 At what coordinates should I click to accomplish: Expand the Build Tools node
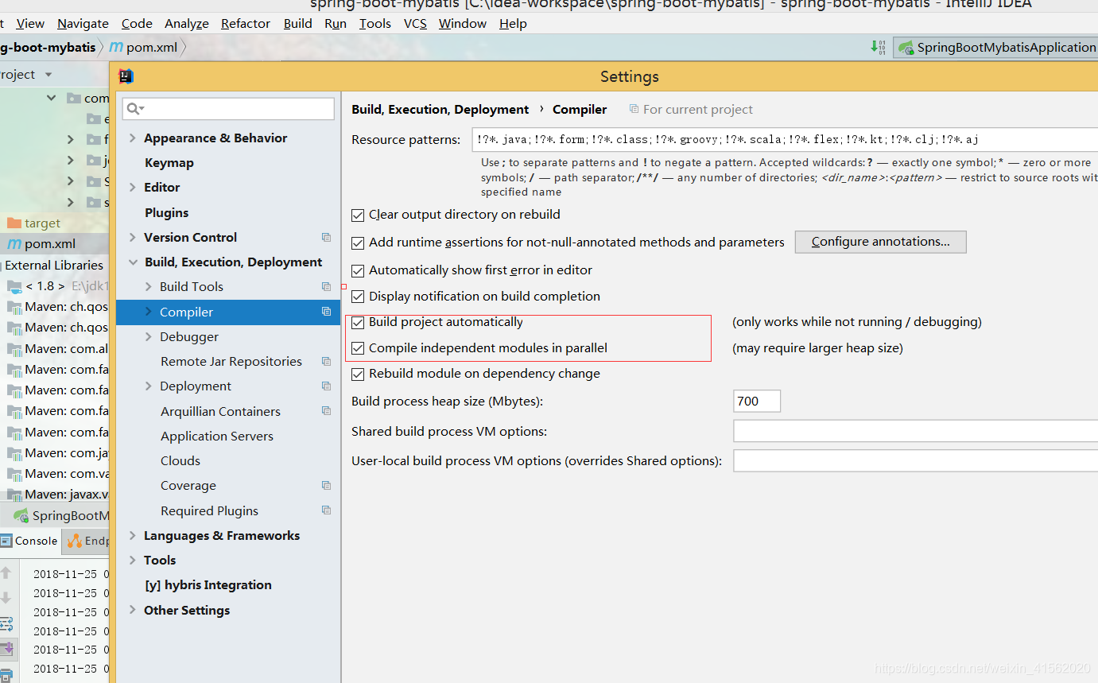coord(149,286)
